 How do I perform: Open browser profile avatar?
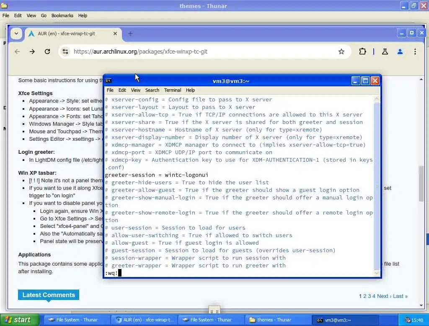tap(400, 52)
